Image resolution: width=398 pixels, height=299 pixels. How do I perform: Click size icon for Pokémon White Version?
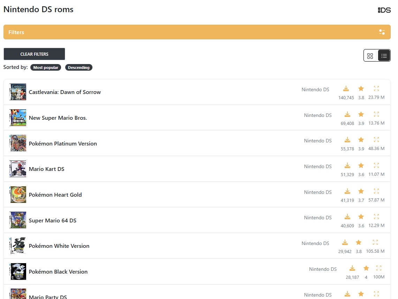375,243
